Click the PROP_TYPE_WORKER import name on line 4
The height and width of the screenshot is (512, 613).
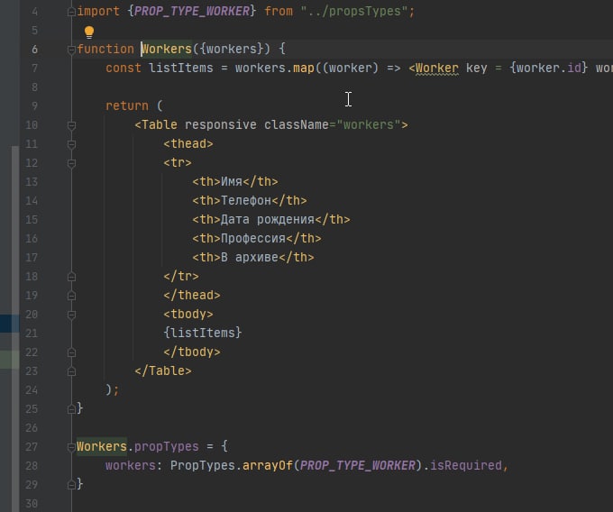pos(191,12)
